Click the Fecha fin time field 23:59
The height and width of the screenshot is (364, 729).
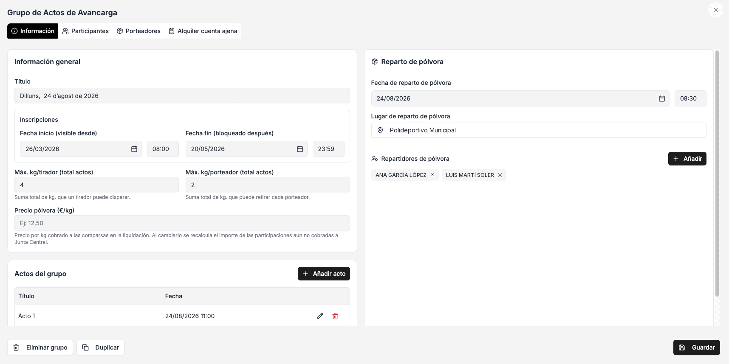(328, 149)
